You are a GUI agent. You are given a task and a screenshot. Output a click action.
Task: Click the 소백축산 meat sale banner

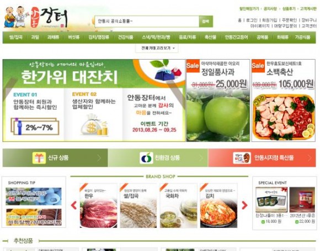click(284, 100)
